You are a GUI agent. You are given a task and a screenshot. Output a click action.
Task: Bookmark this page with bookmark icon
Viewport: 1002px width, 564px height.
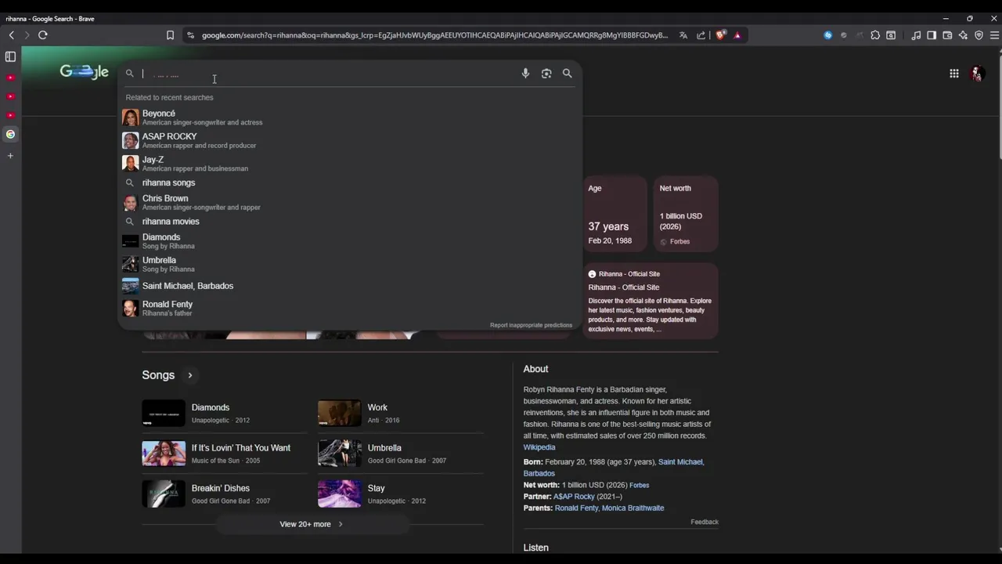coord(170,35)
